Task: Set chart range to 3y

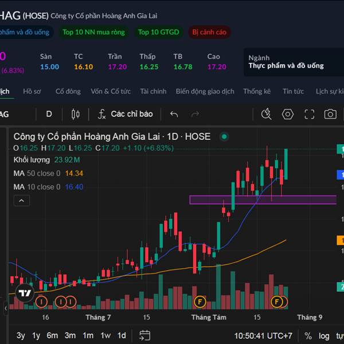Action: pos(21,335)
